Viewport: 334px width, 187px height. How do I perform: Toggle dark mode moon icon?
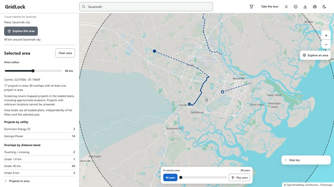point(324,7)
